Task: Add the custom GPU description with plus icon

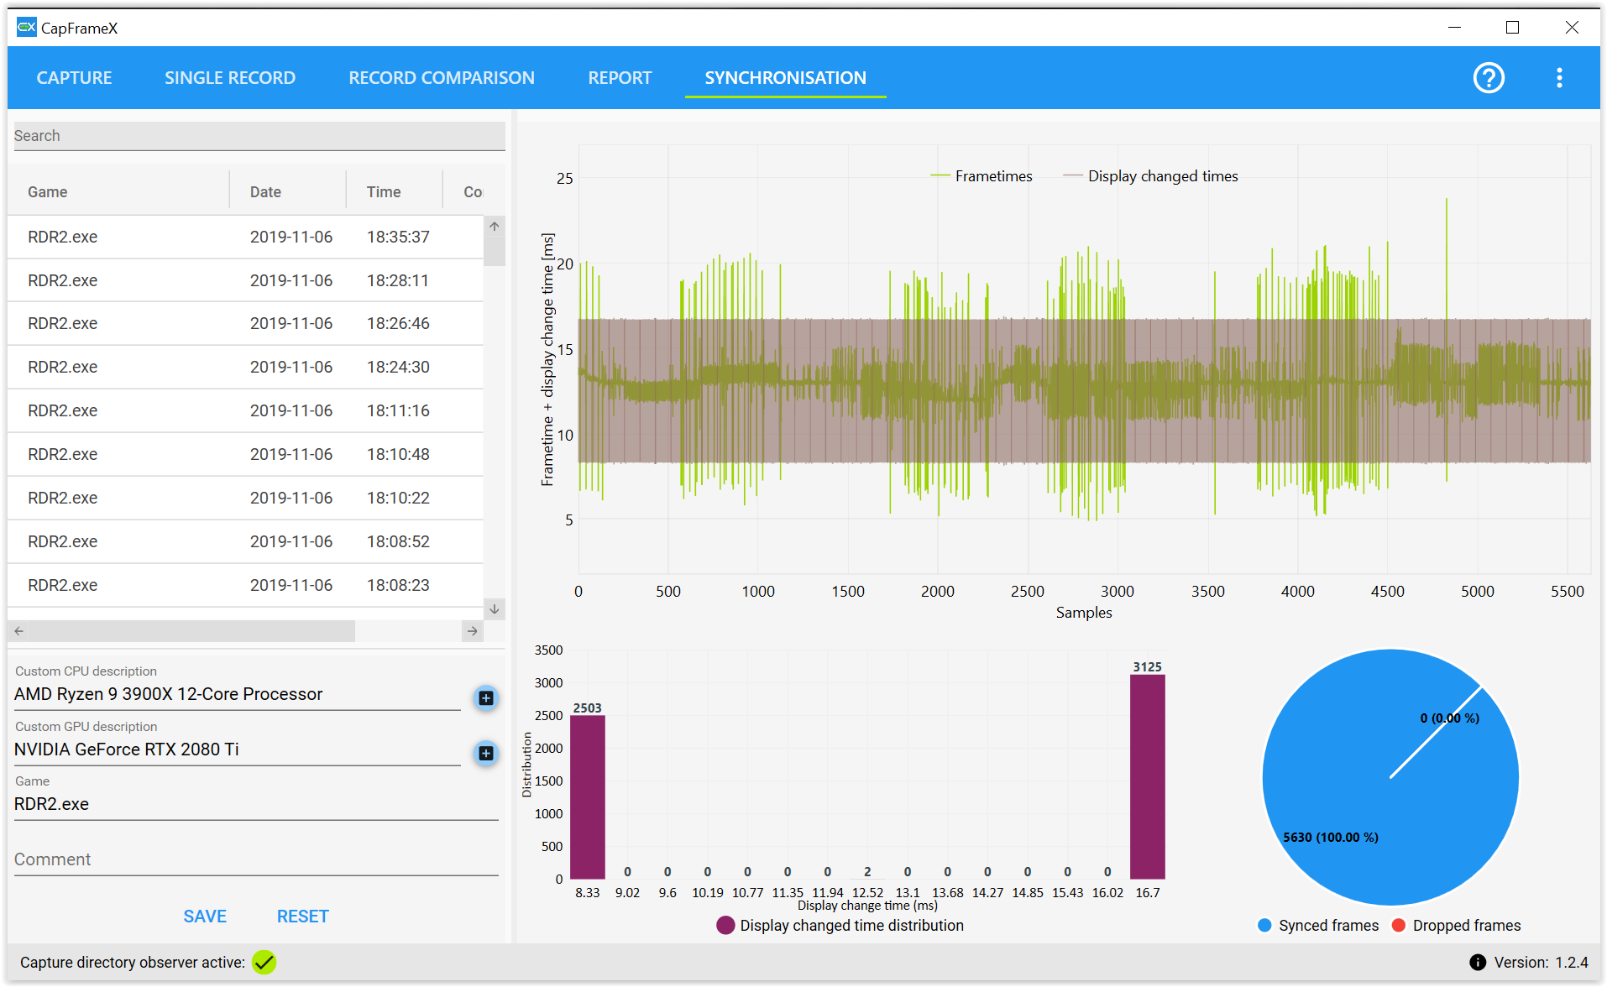Action: (486, 753)
